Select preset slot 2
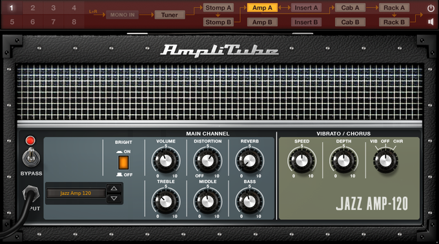439x244 pixels. click(33, 8)
